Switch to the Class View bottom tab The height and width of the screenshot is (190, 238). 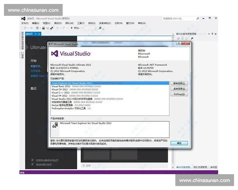click(213, 167)
